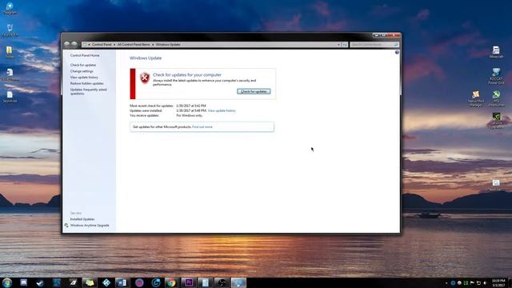The height and width of the screenshot is (288, 512).
Task: Open the address bar history dropdown
Action: point(338,45)
